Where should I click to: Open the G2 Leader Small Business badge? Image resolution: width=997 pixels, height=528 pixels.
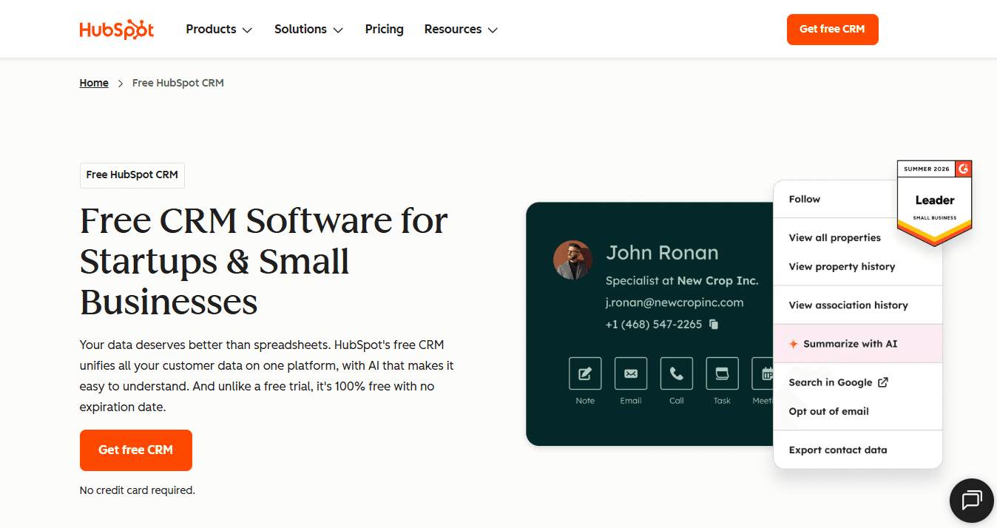point(934,203)
